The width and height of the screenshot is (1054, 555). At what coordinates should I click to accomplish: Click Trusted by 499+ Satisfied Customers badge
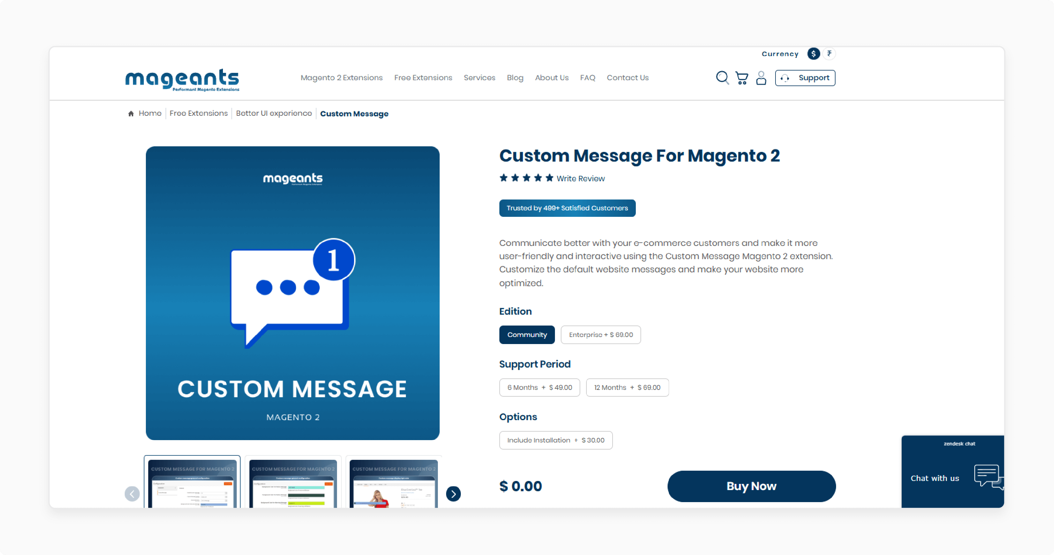(567, 208)
